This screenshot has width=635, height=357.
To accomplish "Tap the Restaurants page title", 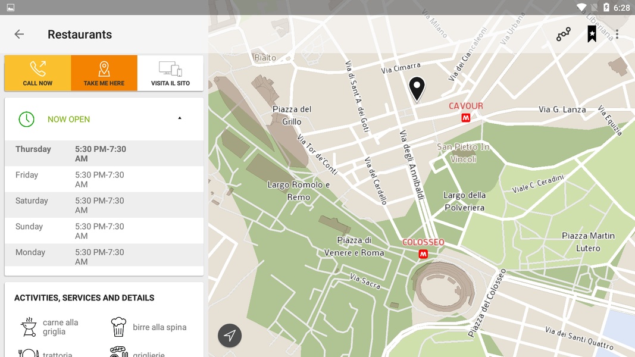I will pyautogui.click(x=80, y=35).
